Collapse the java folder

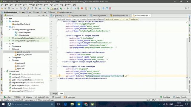coord(7,27)
